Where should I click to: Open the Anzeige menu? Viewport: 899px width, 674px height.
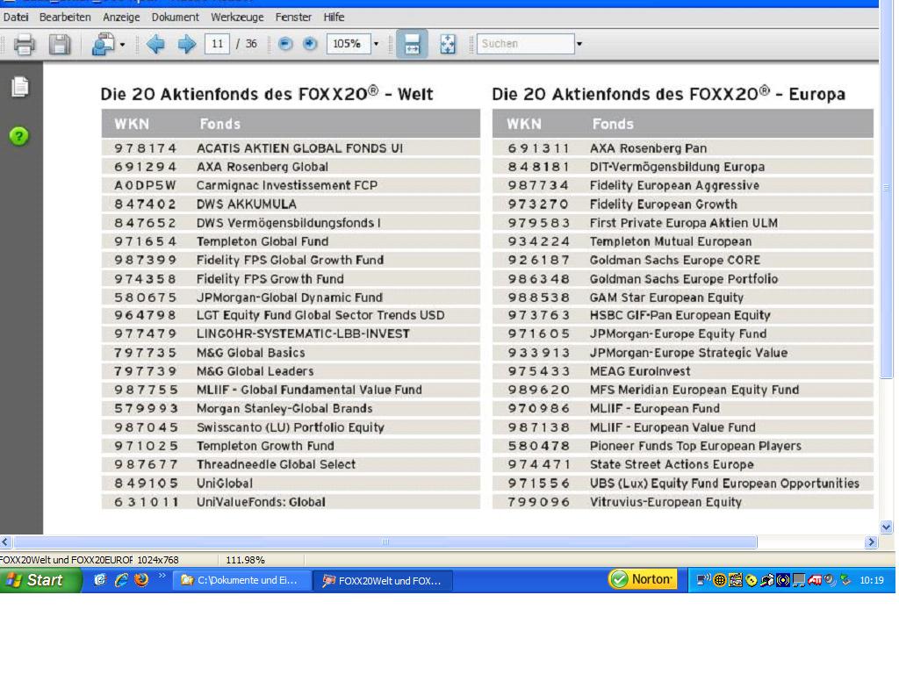121,18
